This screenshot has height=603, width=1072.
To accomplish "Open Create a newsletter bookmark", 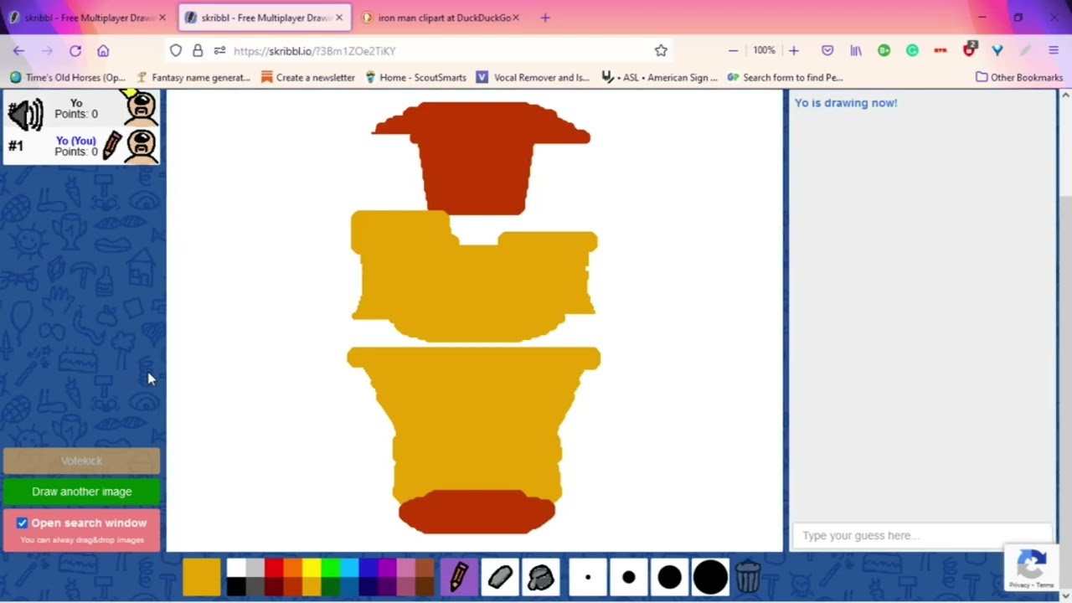I will 308,77.
